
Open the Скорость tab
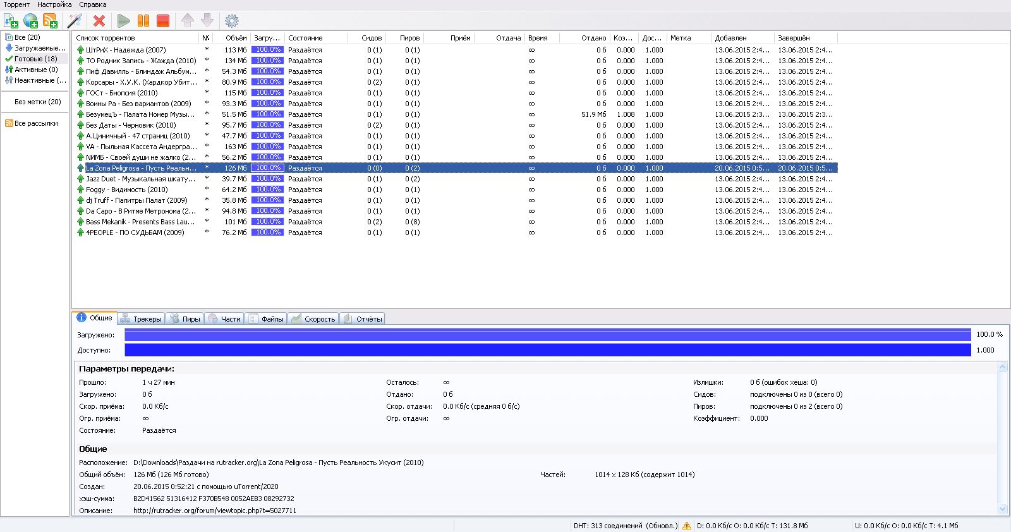click(313, 319)
